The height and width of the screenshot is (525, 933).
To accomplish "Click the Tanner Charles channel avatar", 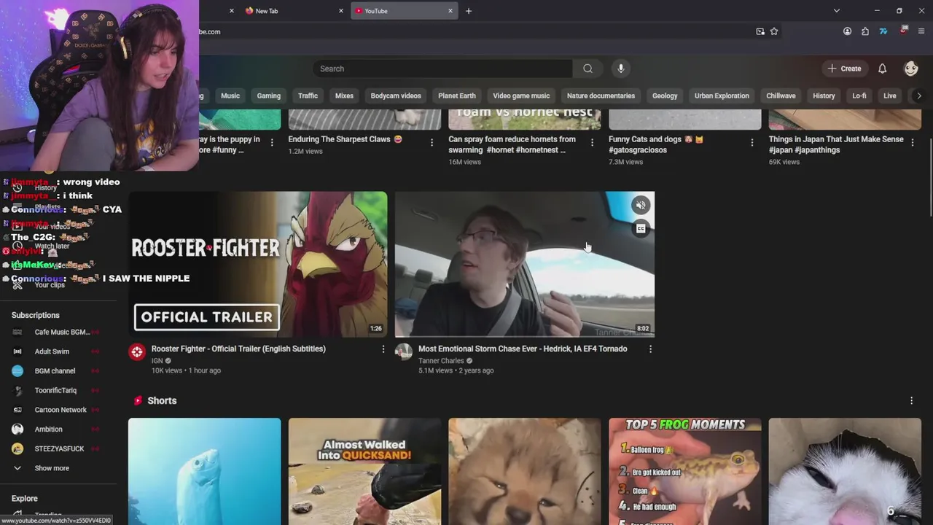I will pyautogui.click(x=404, y=352).
